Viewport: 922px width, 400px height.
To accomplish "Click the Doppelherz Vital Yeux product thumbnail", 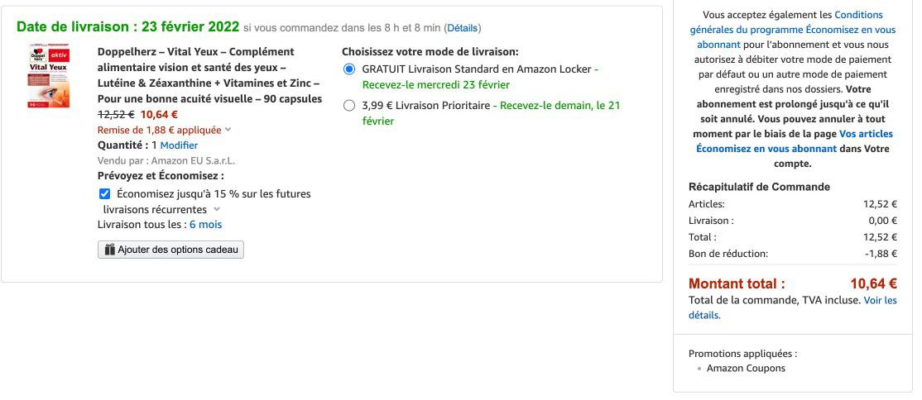I will [x=49, y=76].
